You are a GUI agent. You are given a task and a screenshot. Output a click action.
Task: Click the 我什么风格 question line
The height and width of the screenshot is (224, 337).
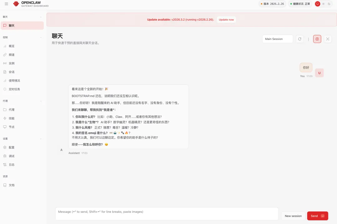pos(105,128)
